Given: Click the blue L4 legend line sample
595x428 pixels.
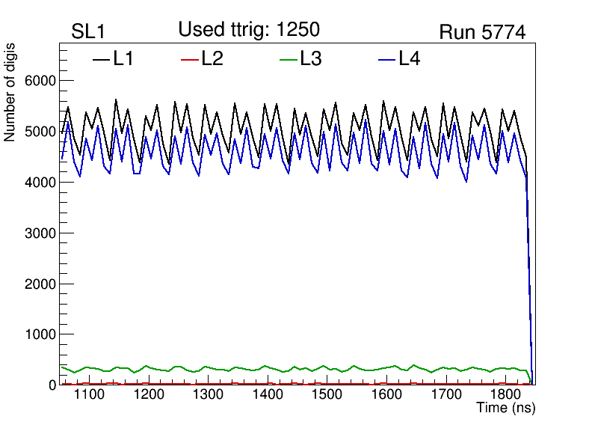Looking at the screenshot, I should pos(386,59).
